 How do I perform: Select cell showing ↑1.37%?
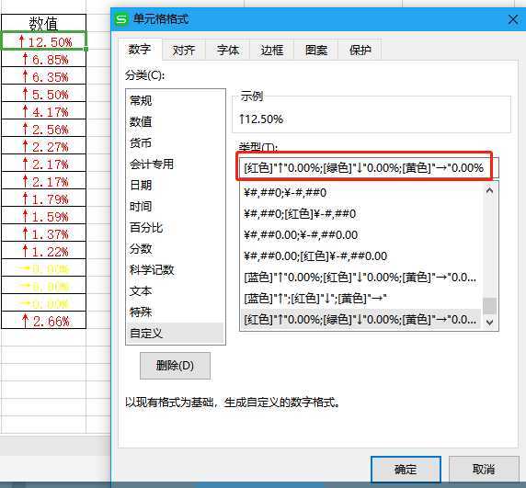[43, 233]
